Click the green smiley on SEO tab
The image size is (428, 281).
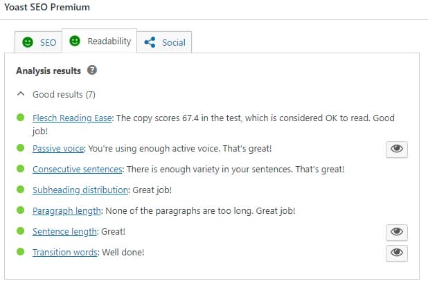(x=28, y=42)
